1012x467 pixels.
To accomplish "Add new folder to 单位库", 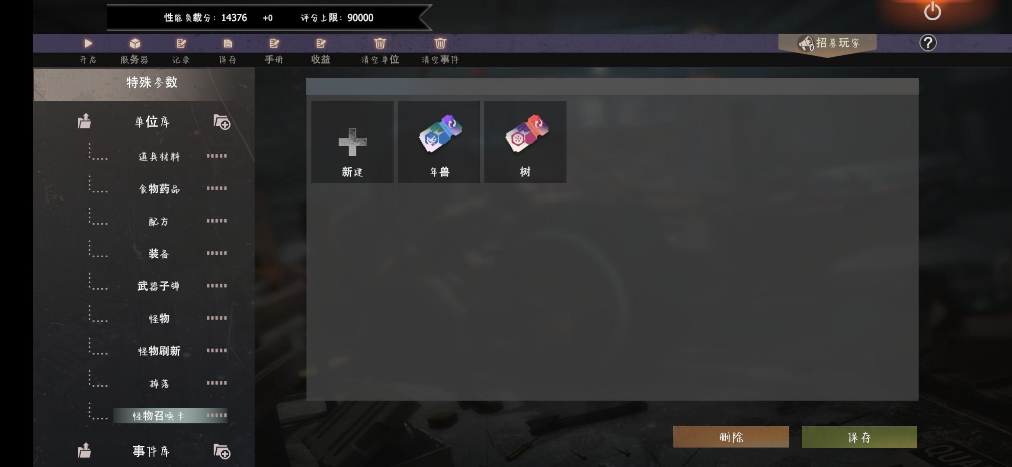I will (222, 122).
